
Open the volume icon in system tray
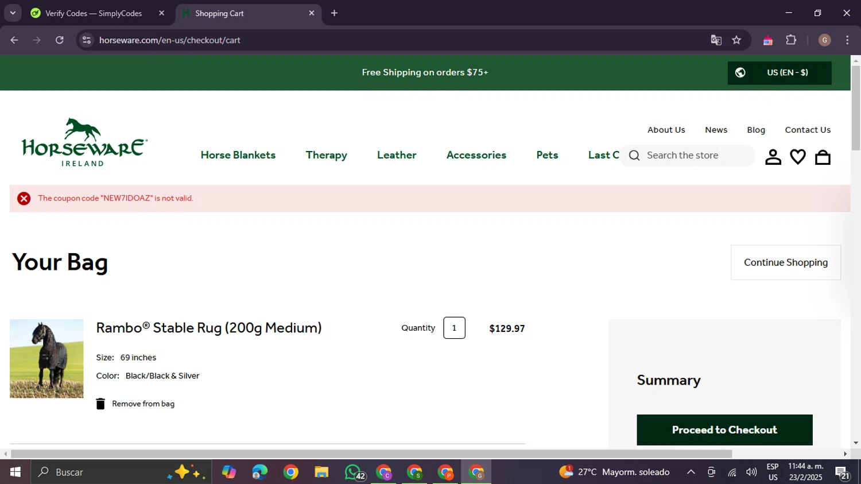(751, 472)
